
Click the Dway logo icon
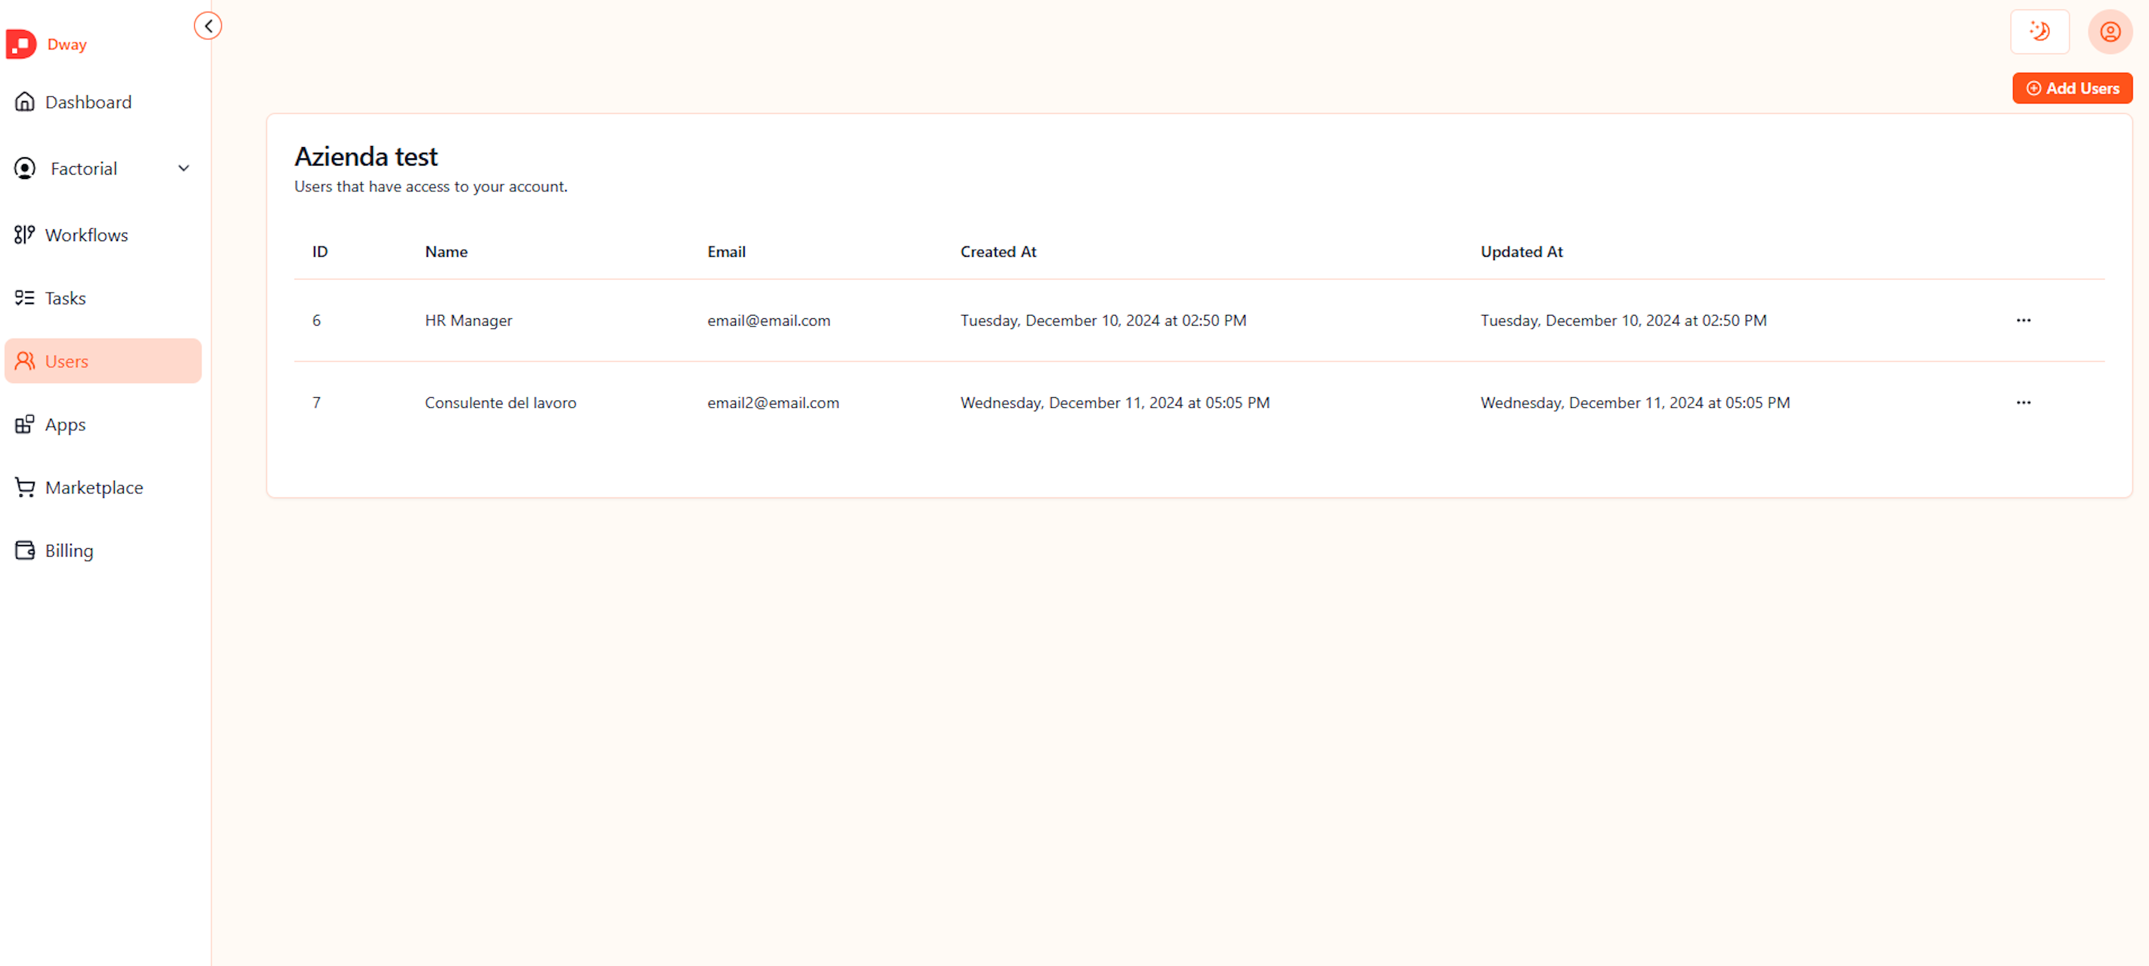coord(21,44)
